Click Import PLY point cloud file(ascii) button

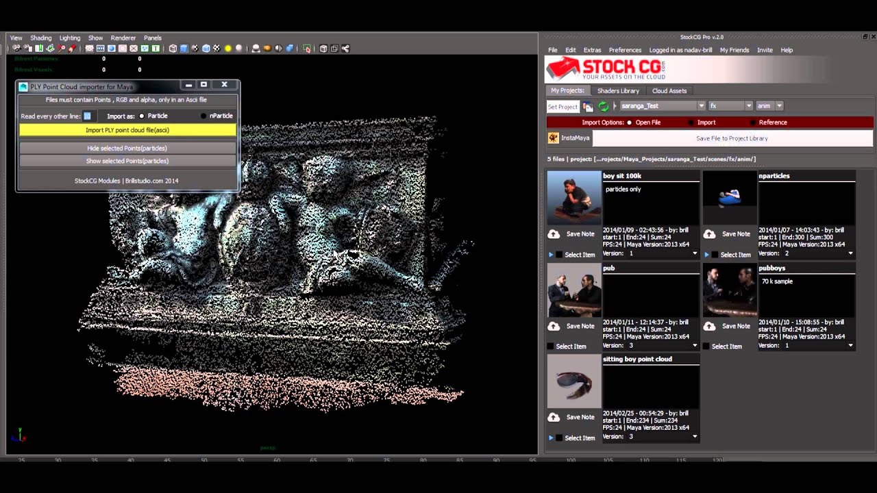127,130
